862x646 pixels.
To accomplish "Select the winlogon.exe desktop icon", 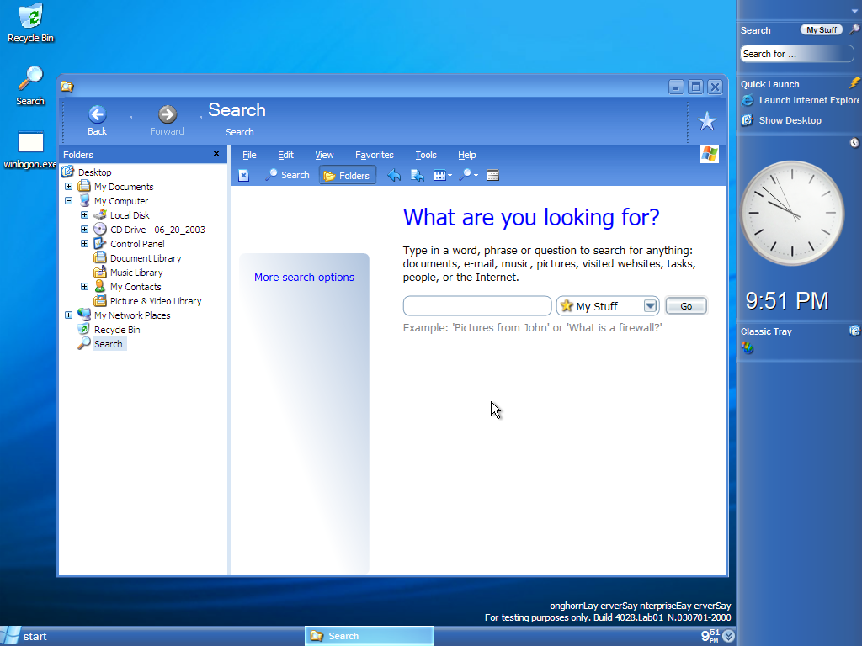I will [x=30, y=149].
